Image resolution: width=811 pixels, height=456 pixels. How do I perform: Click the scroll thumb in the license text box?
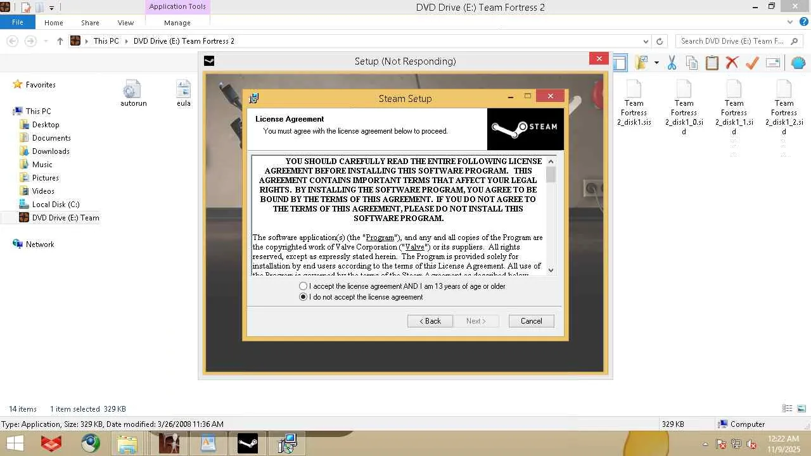click(x=551, y=174)
